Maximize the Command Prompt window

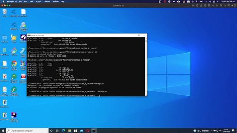(x=139, y=35)
